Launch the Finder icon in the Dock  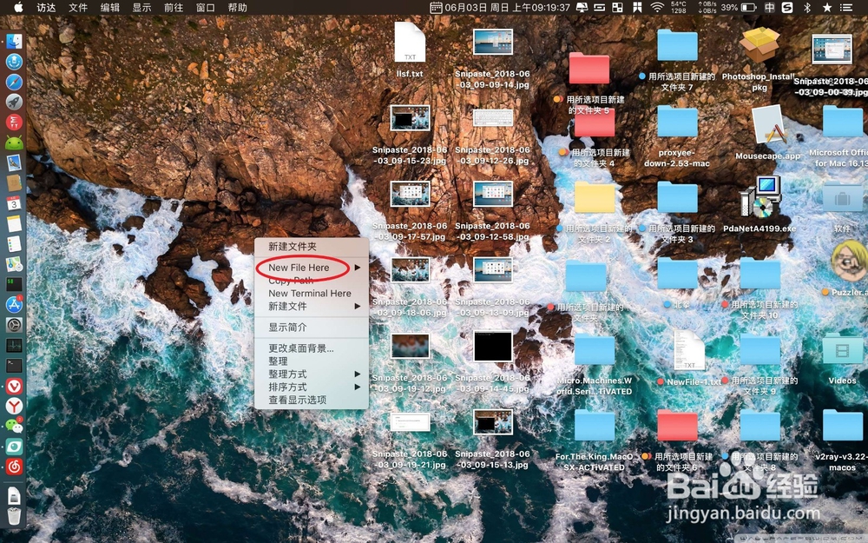[14, 41]
